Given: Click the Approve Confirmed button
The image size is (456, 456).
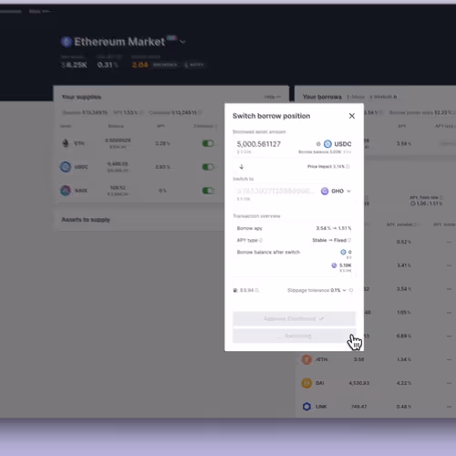Looking at the screenshot, I should (x=294, y=318).
